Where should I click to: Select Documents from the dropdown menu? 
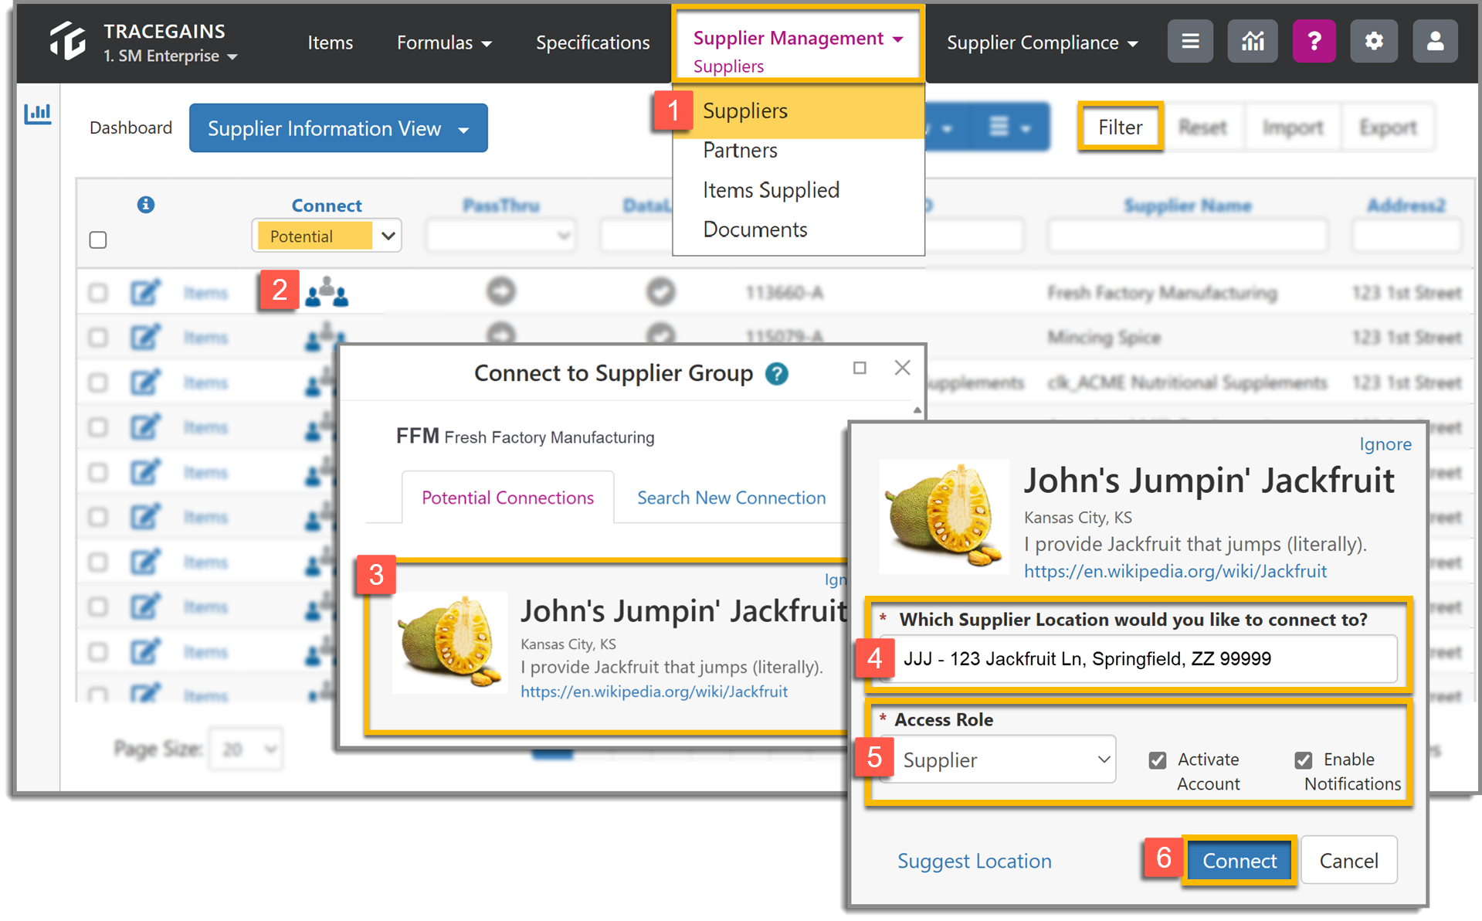pos(755,229)
